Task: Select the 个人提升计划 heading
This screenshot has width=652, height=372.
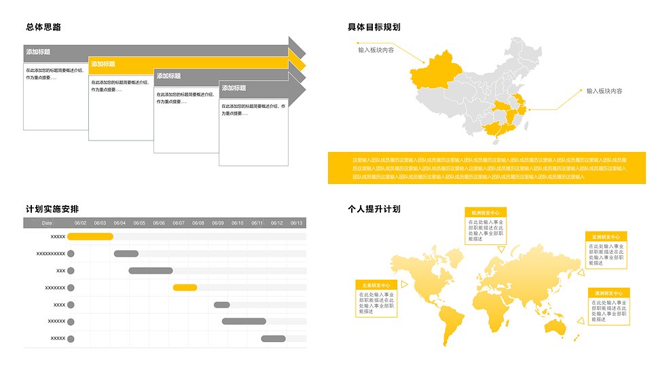Action: pos(374,209)
